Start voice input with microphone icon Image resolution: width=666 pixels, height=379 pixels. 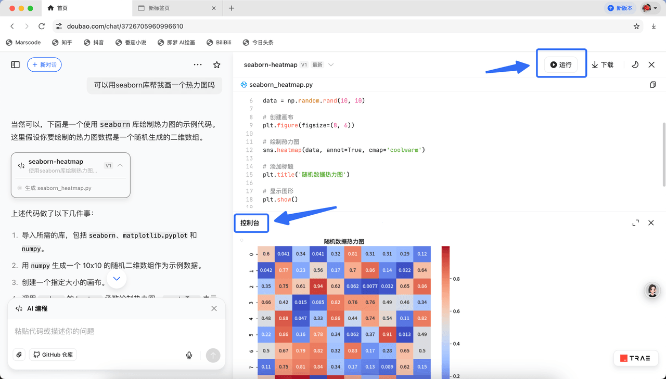pyautogui.click(x=189, y=356)
